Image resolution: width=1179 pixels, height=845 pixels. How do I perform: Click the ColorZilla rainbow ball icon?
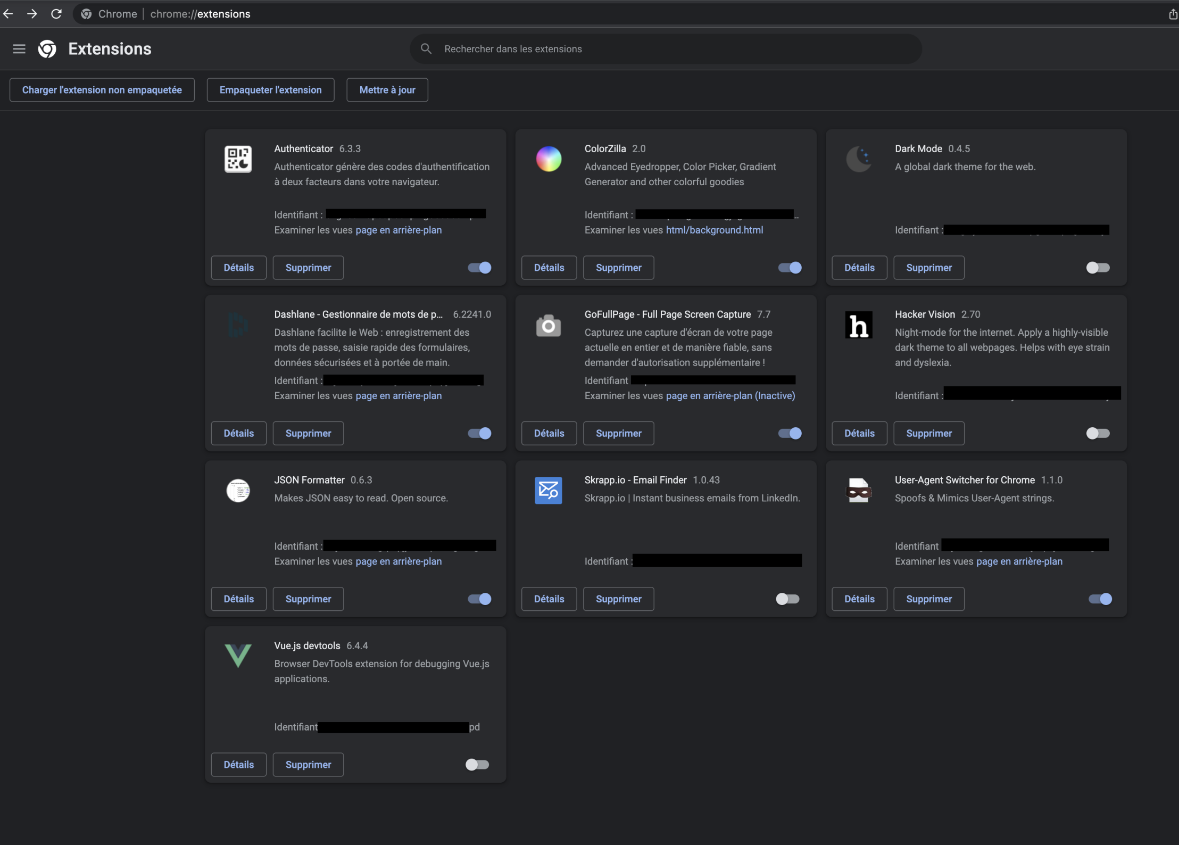click(x=549, y=159)
